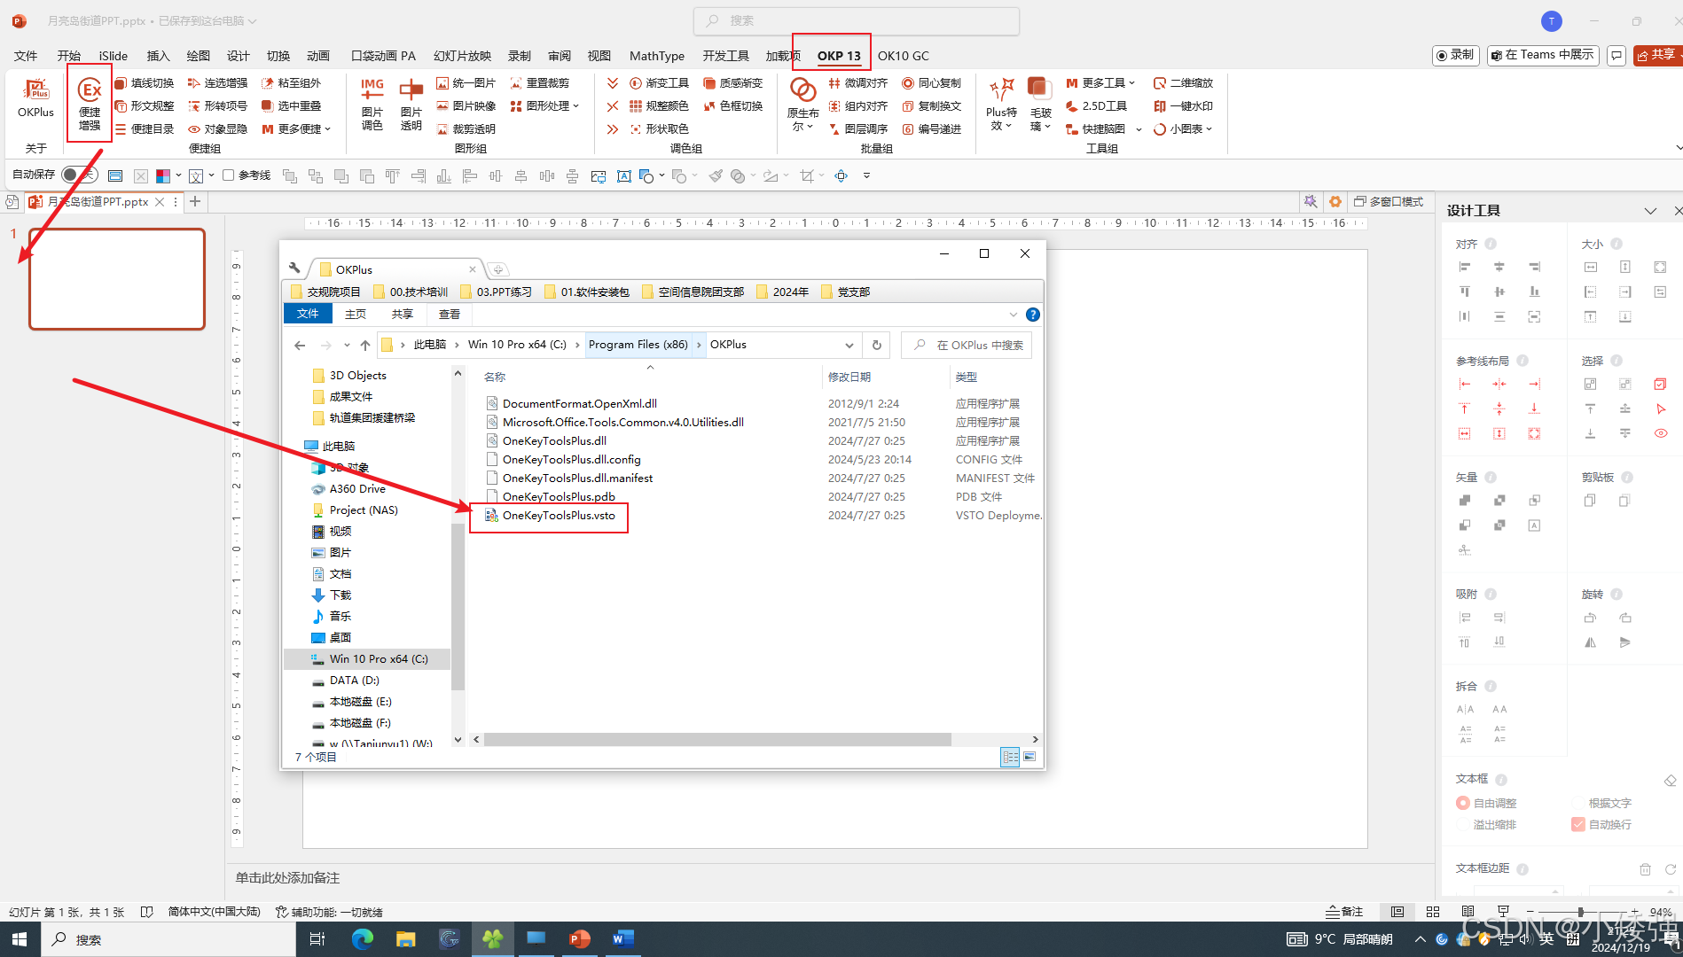This screenshot has width=1683, height=957.
Task: Switch to Explorer 查看 tab
Action: pos(450,314)
